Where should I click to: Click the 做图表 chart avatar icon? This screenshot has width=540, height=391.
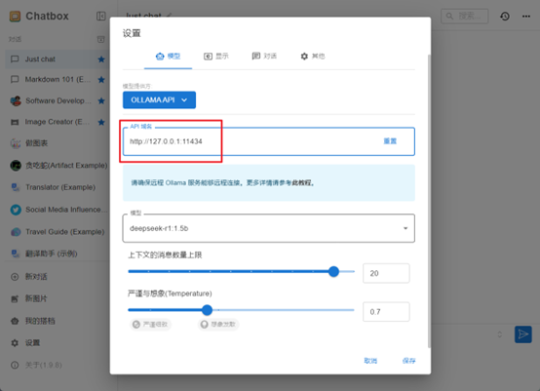(16, 143)
